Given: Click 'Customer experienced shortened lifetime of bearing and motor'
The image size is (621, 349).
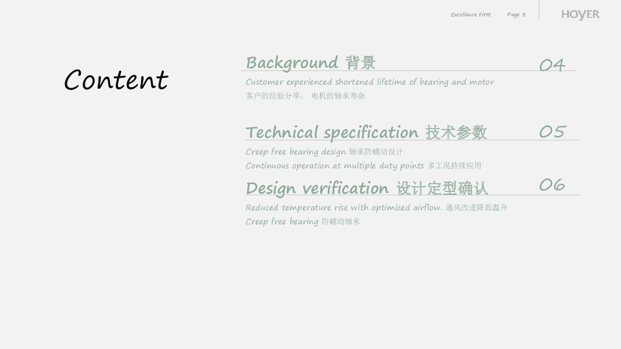Looking at the screenshot, I should point(370,82).
